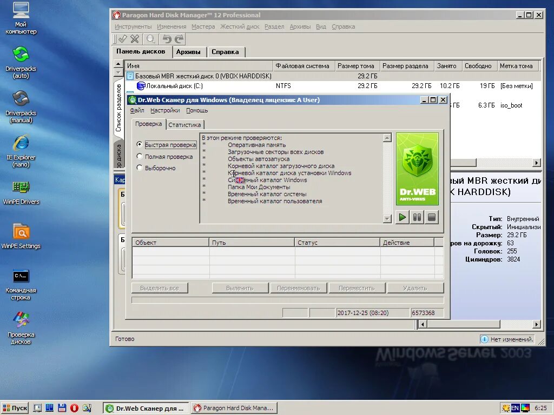Image resolution: width=554 pixels, height=415 pixels.
Task: Click the 'Выделить все' button
Action: point(160,288)
